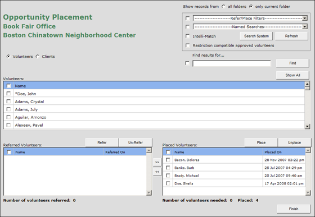Viewport: 315px width, 217px height.
Task: Click the name 'Doe, Sheila'
Action: [184, 183]
